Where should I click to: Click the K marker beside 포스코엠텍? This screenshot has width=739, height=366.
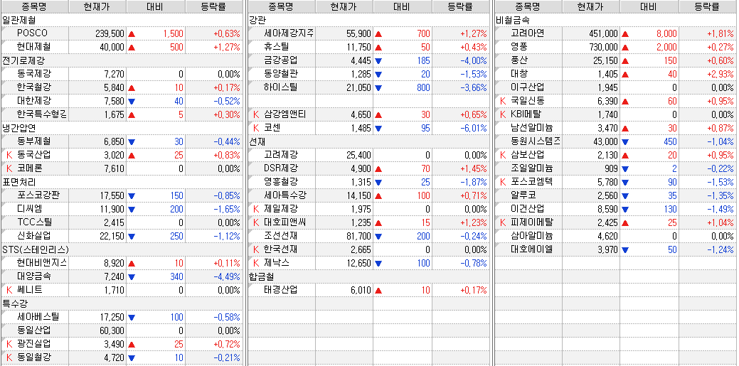[x=503, y=182]
